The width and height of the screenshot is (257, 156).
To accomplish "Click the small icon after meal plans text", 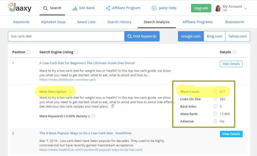I will pyautogui.click(x=112, y=106).
